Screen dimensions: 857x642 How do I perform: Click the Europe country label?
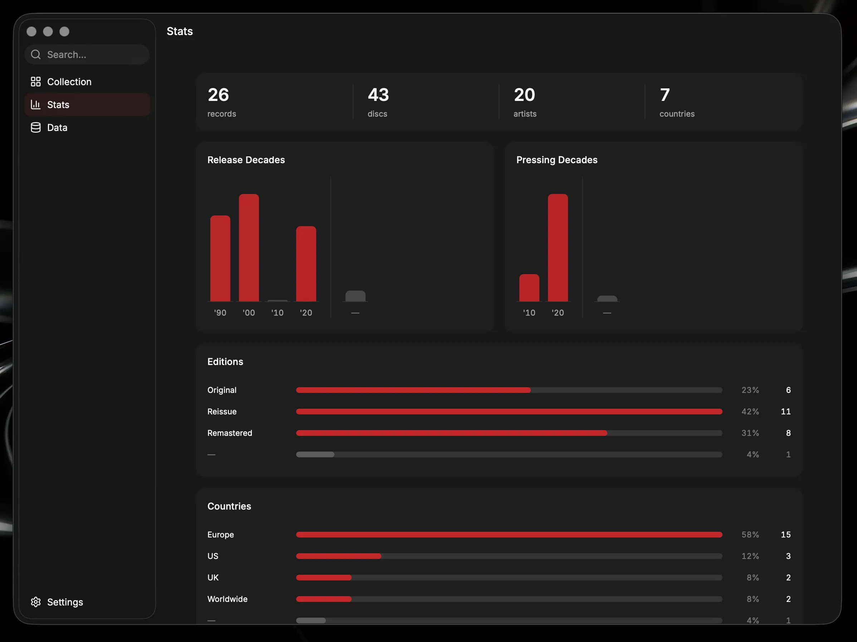[220, 535]
